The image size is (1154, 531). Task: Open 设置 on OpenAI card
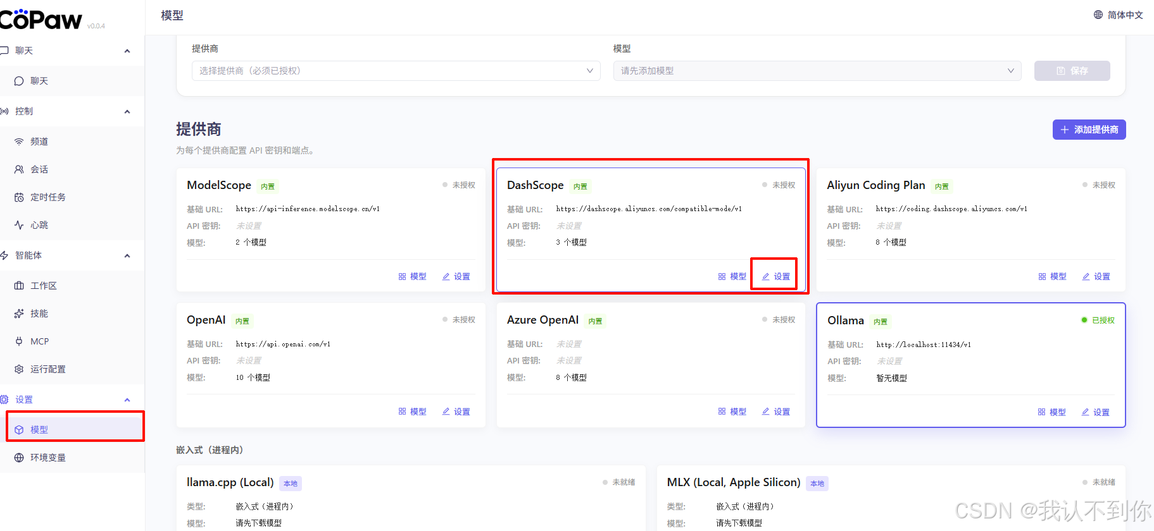coord(456,412)
